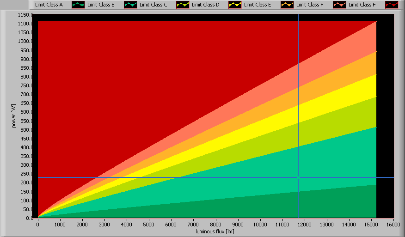This screenshot has height=237, width=405.
Task: Click the salmon Limit Class F plot icon
Action: click(339, 5)
